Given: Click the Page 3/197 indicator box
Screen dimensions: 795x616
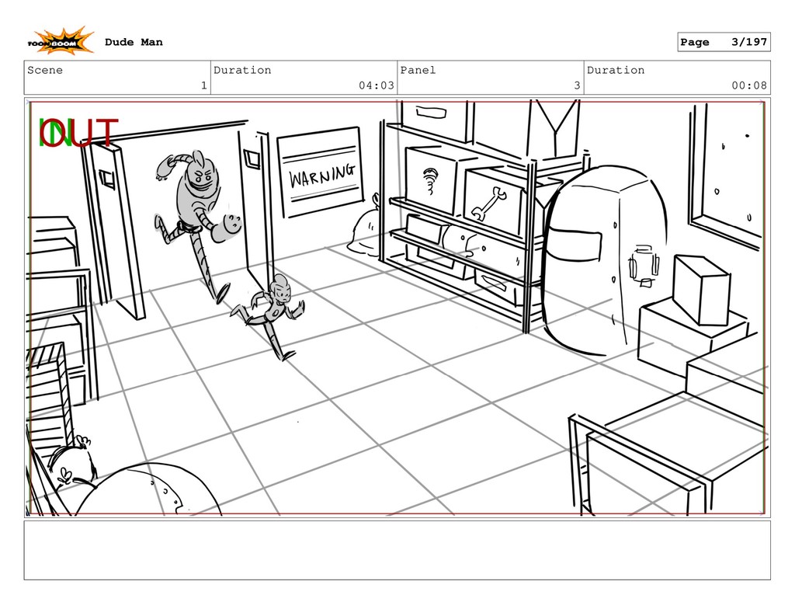Looking at the screenshot, I should pyautogui.click(x=723, y=42).
